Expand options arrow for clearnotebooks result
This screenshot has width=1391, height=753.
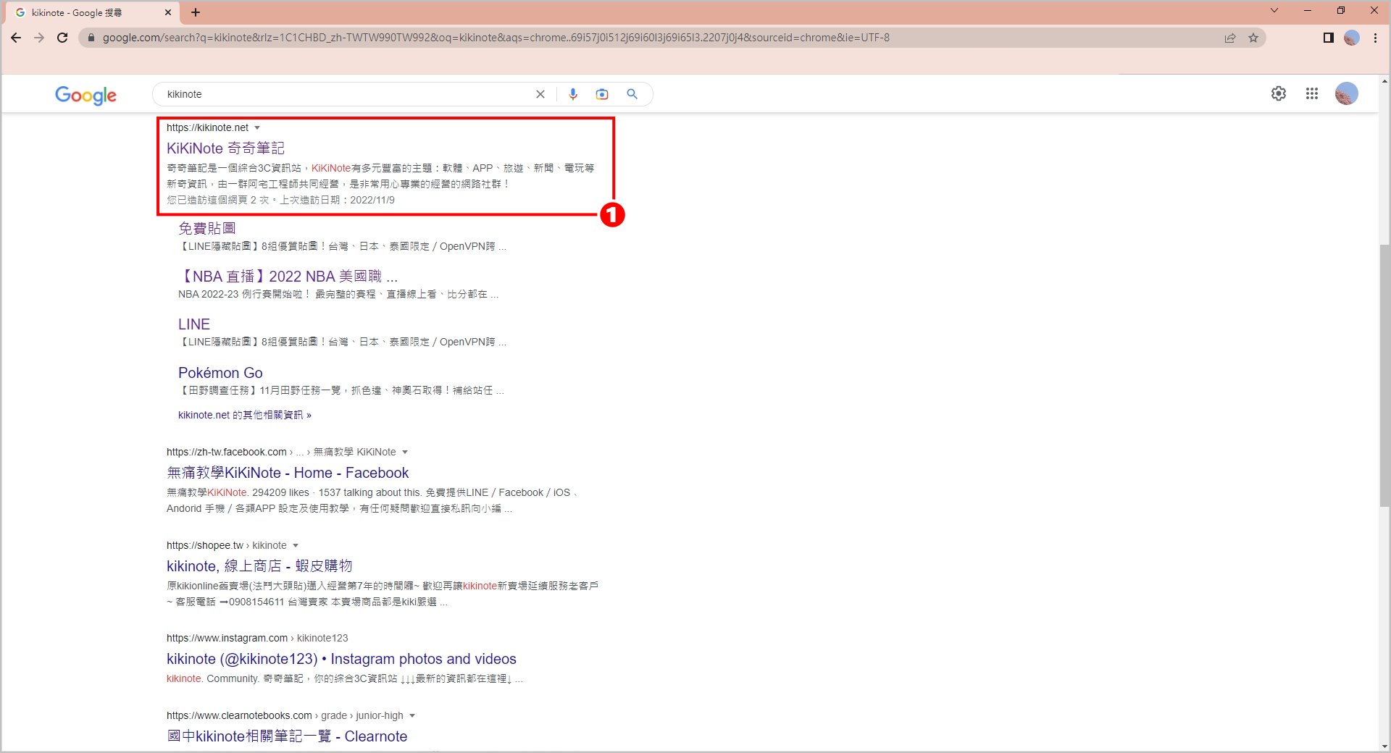click(412, 715)
